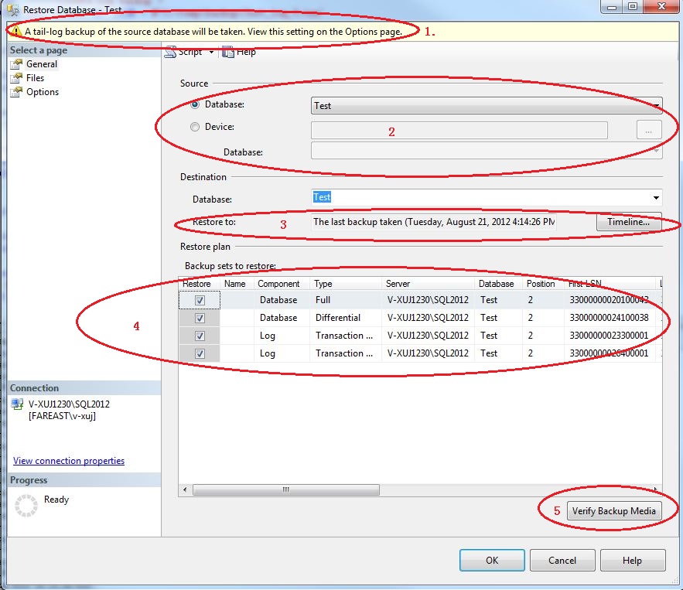Image resolution: width=683 pixels, height=590 pixels.
Task: Click the Device browse ellipsis button
Action: point(649,130)
